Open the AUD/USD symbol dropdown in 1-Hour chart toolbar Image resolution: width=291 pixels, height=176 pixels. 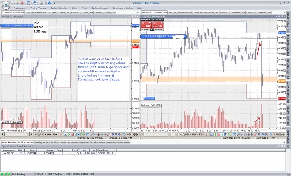pyautogui.click(x=40, y=134)
